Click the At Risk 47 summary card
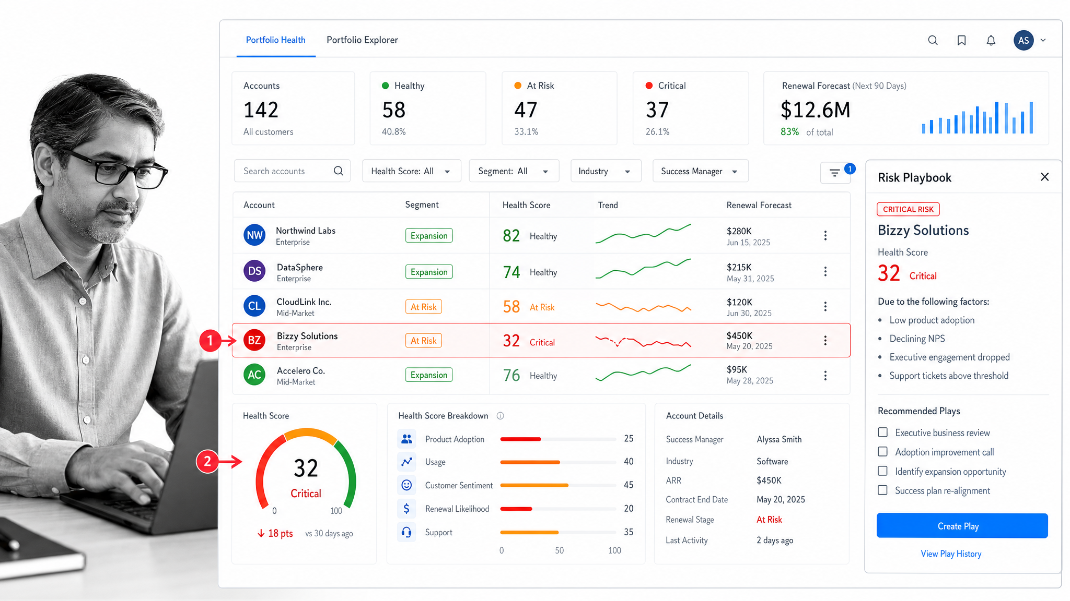The width and height of the screenshot is (1070, 601). [x=559, y=109]
